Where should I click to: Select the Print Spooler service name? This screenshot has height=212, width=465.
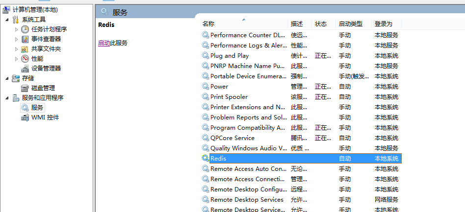229,97
